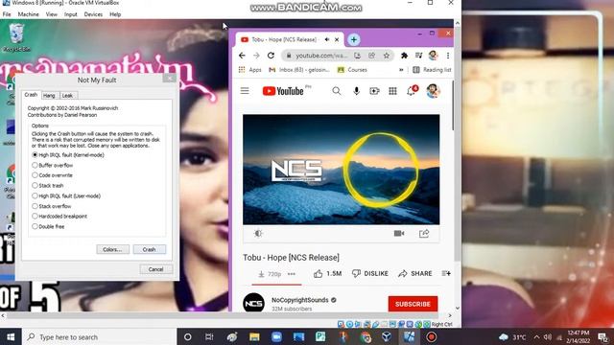Image resolution: width=614 pixels, height=345 pixels.
Task: Download the video at 720p
Action: [x=270, y=274]
